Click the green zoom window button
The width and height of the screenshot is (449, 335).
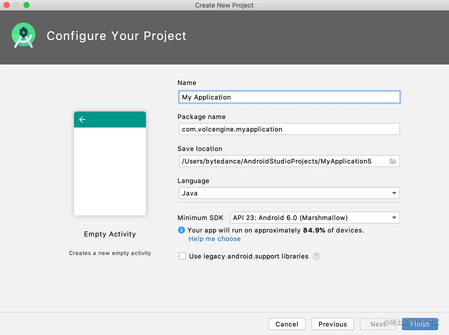26,5
